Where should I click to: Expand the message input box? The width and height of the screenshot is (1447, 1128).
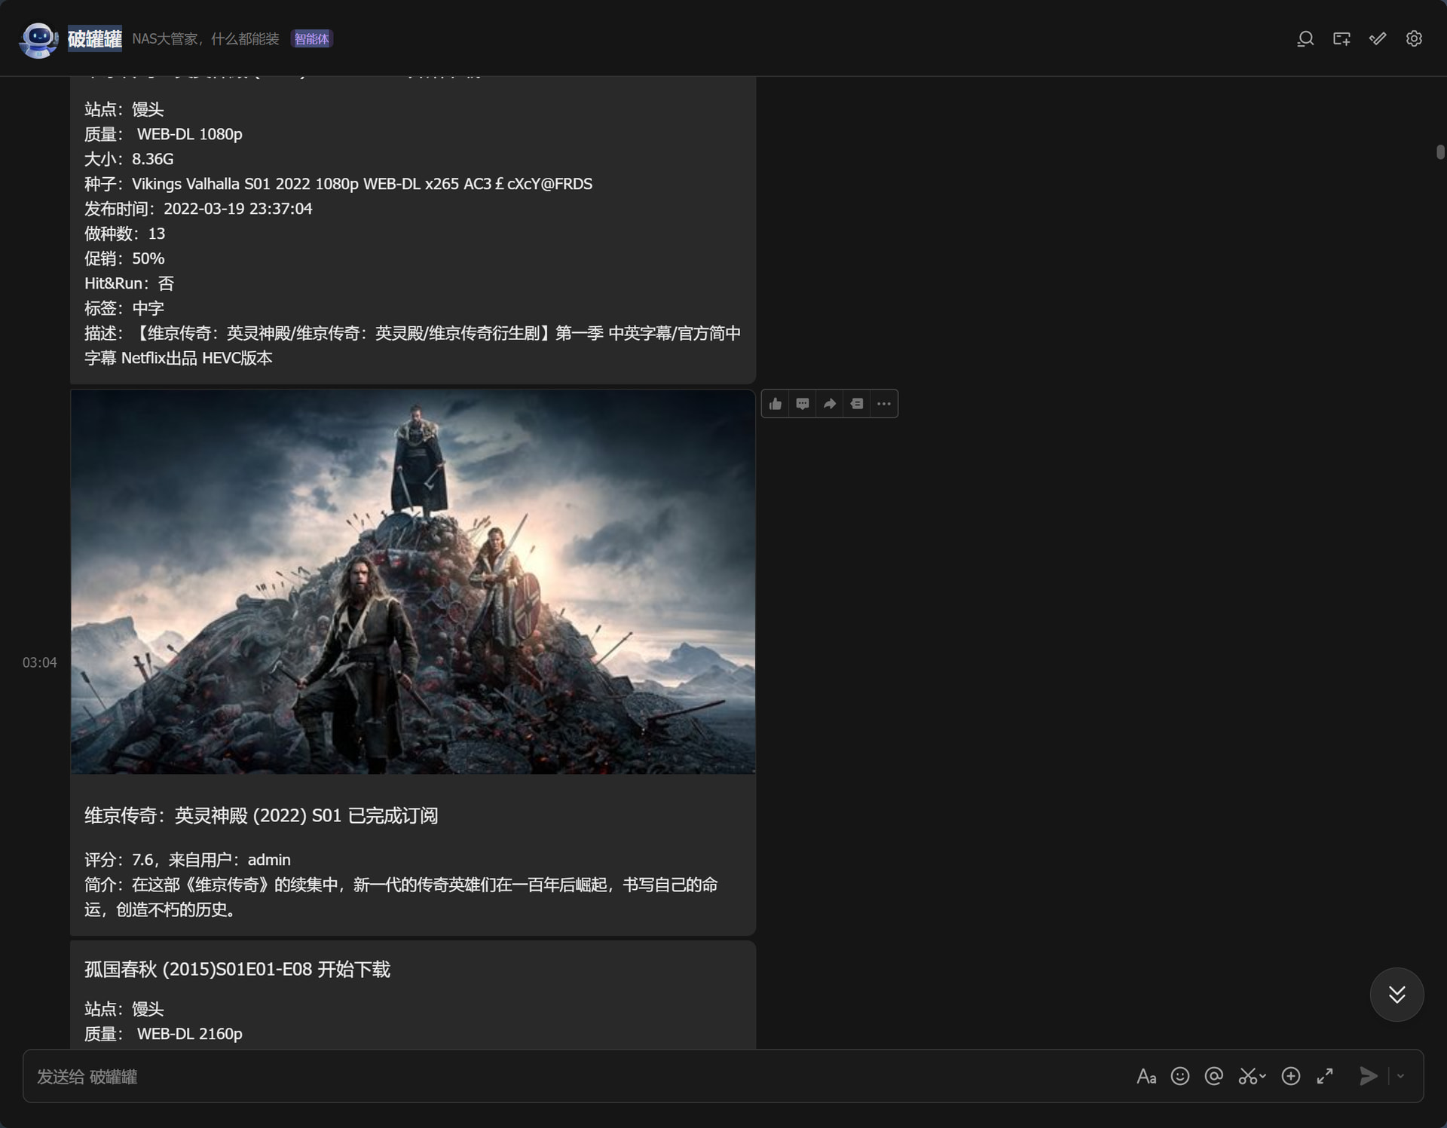click(x=1325, y=1077)
